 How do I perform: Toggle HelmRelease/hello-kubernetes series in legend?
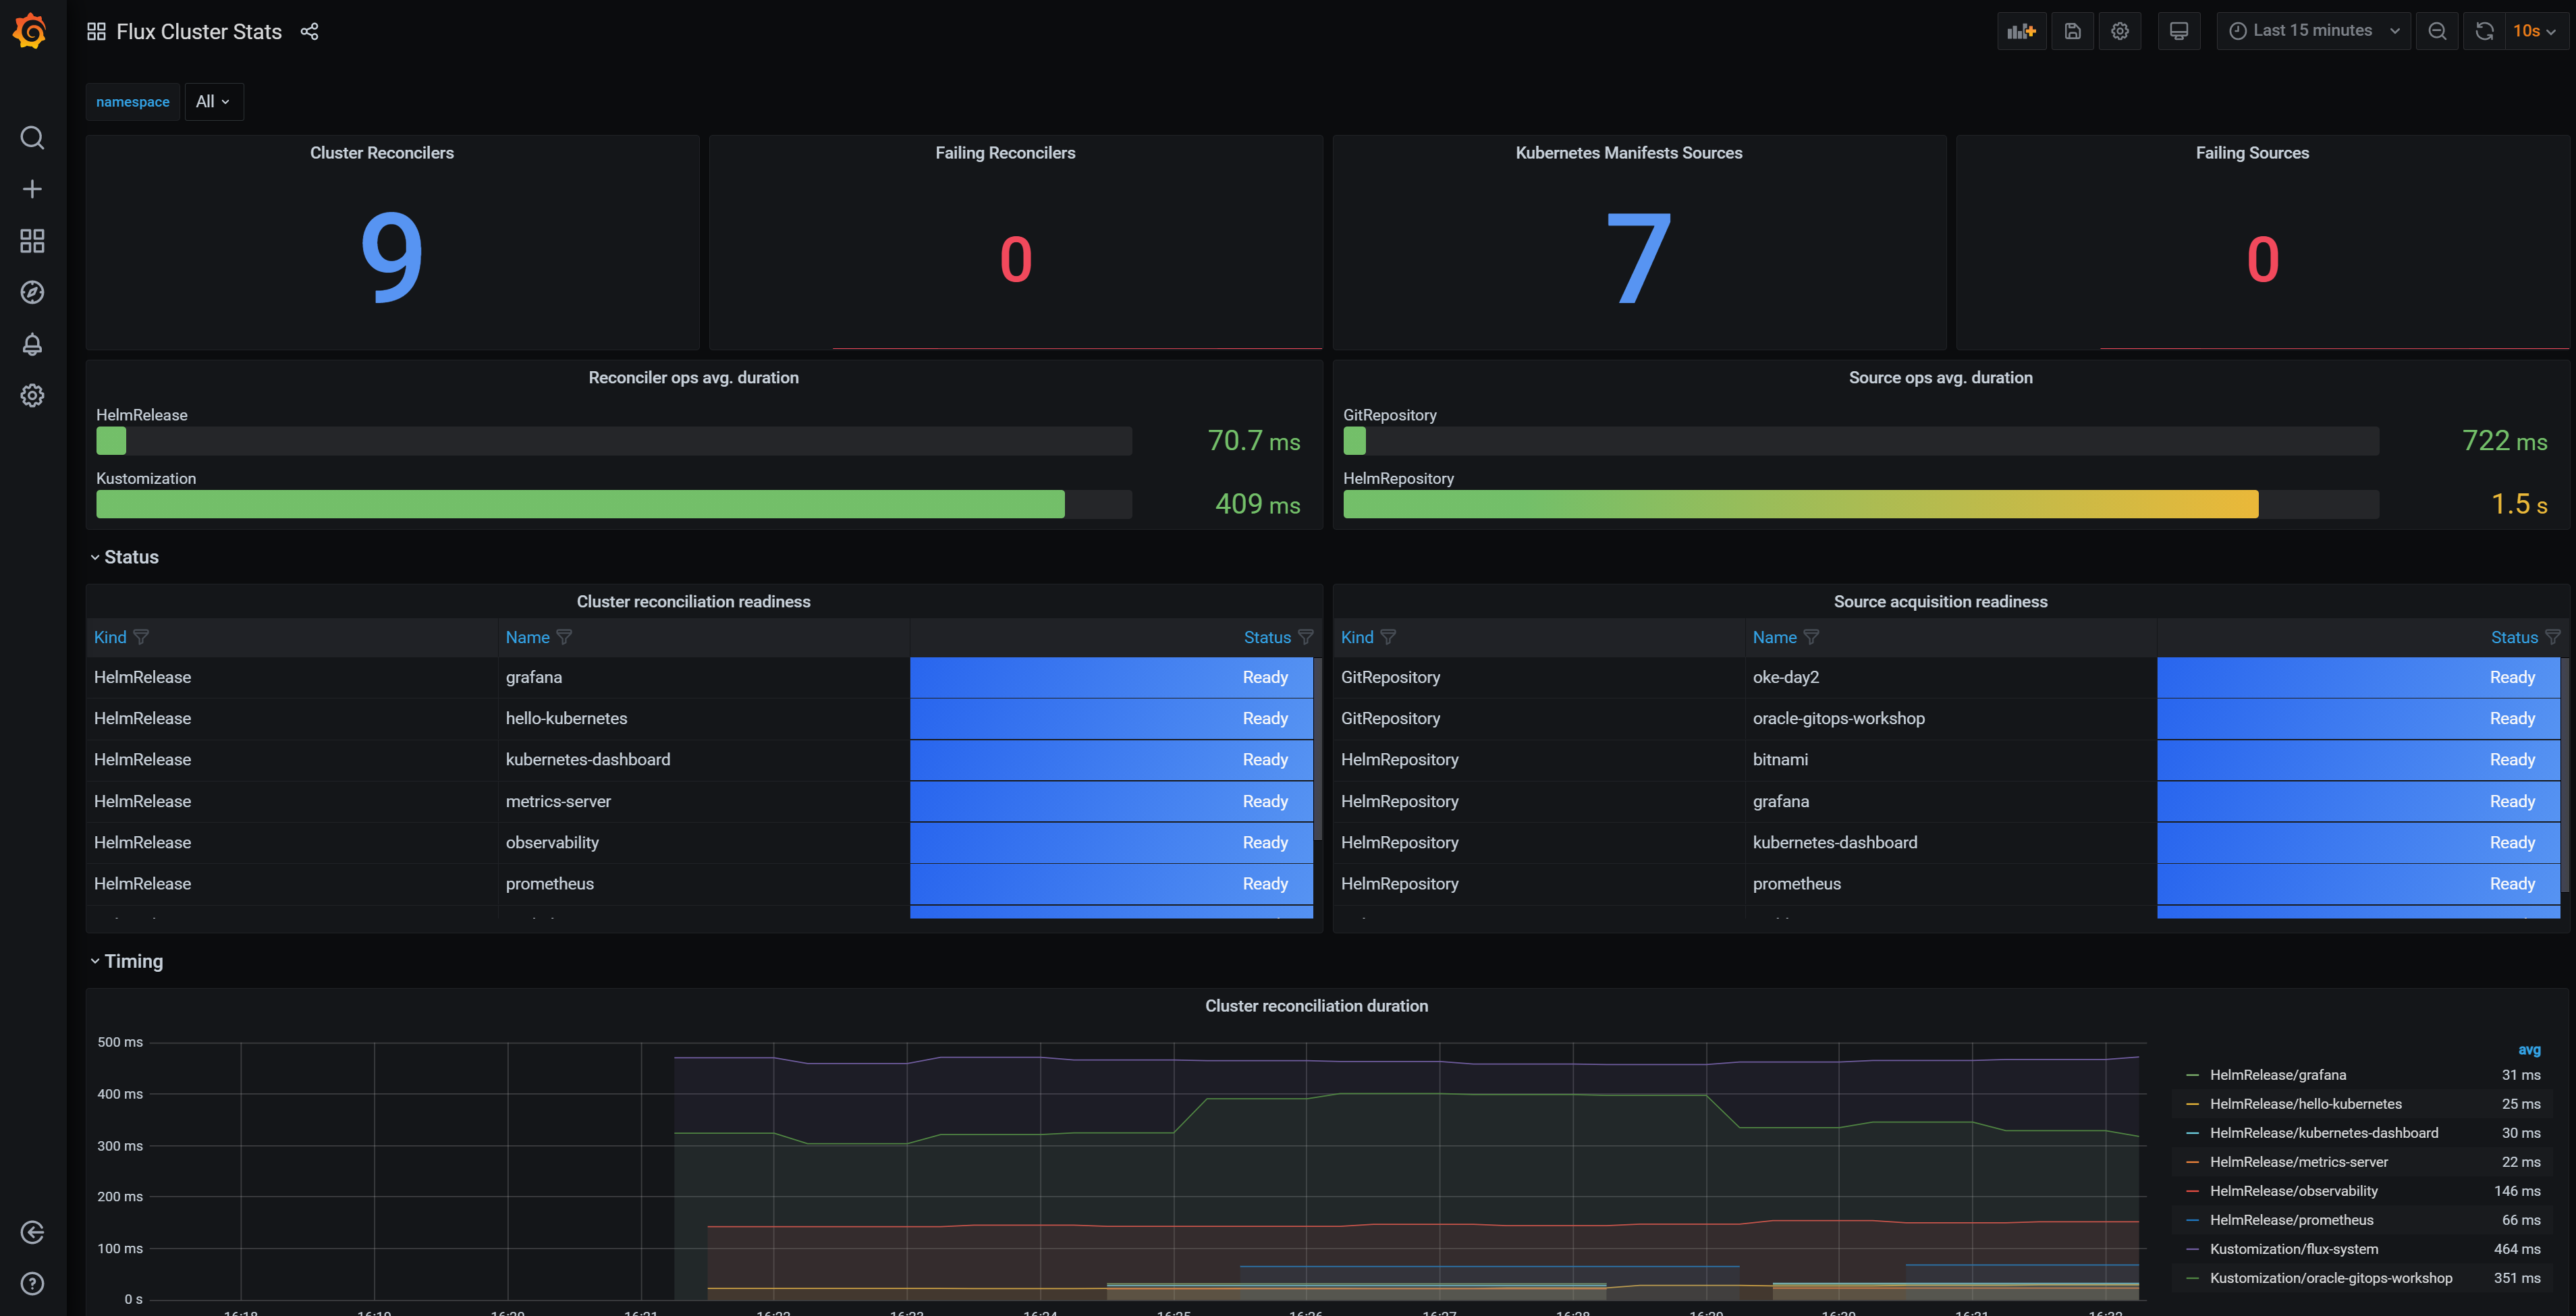(x=2305, y=1104)
